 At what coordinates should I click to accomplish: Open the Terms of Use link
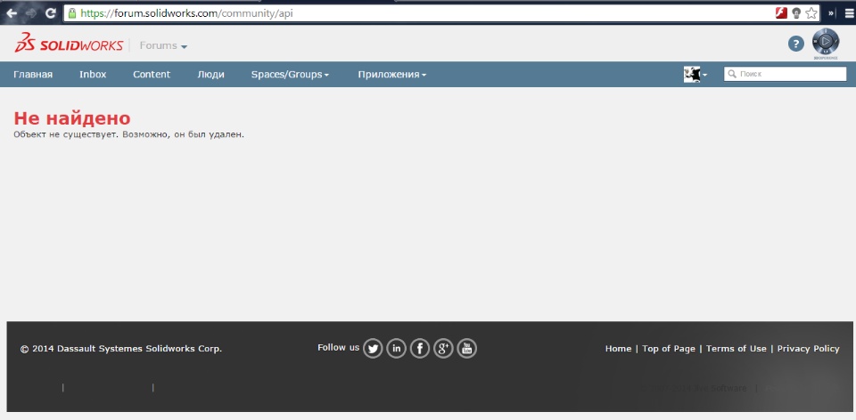[736, 349]
